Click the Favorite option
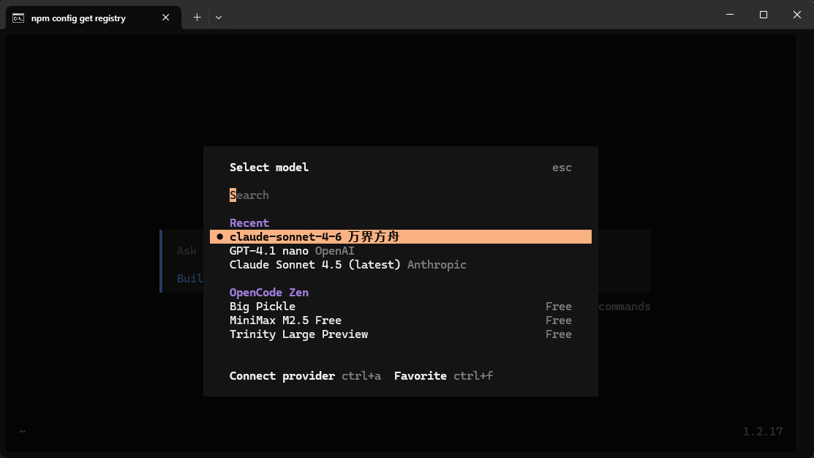The image size is (814, 458). tap(421, 376)
